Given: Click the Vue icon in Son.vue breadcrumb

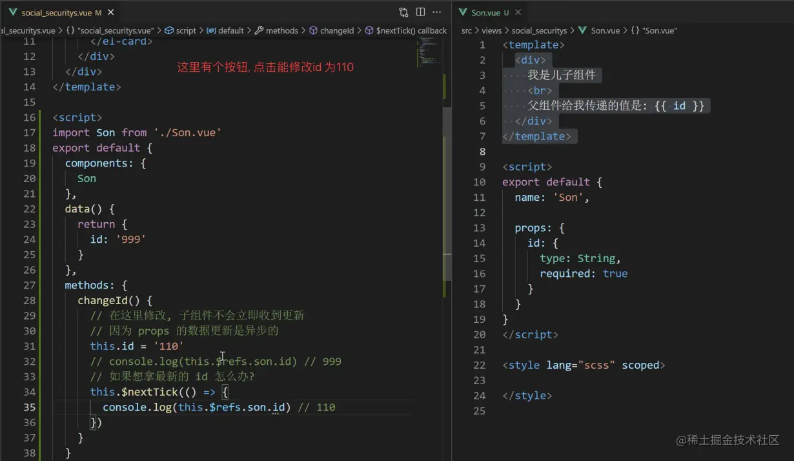Looking at the screenshot, I should pyautogui.click(x=583, y=30).
